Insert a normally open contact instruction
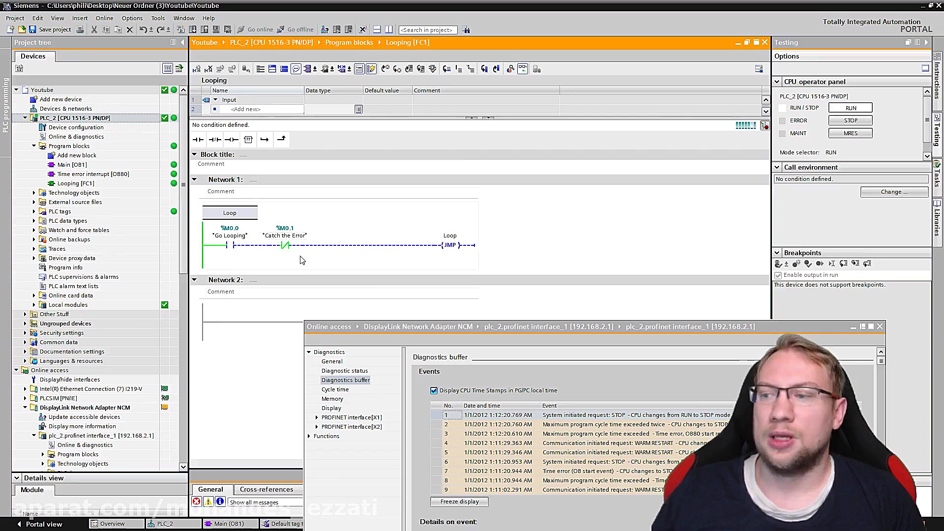This screenshot has height=531, width=944. [198, 140]
